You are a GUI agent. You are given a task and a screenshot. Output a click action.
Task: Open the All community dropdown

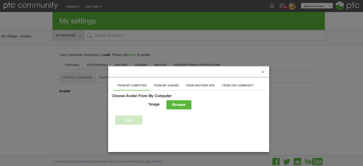[68, 35]
